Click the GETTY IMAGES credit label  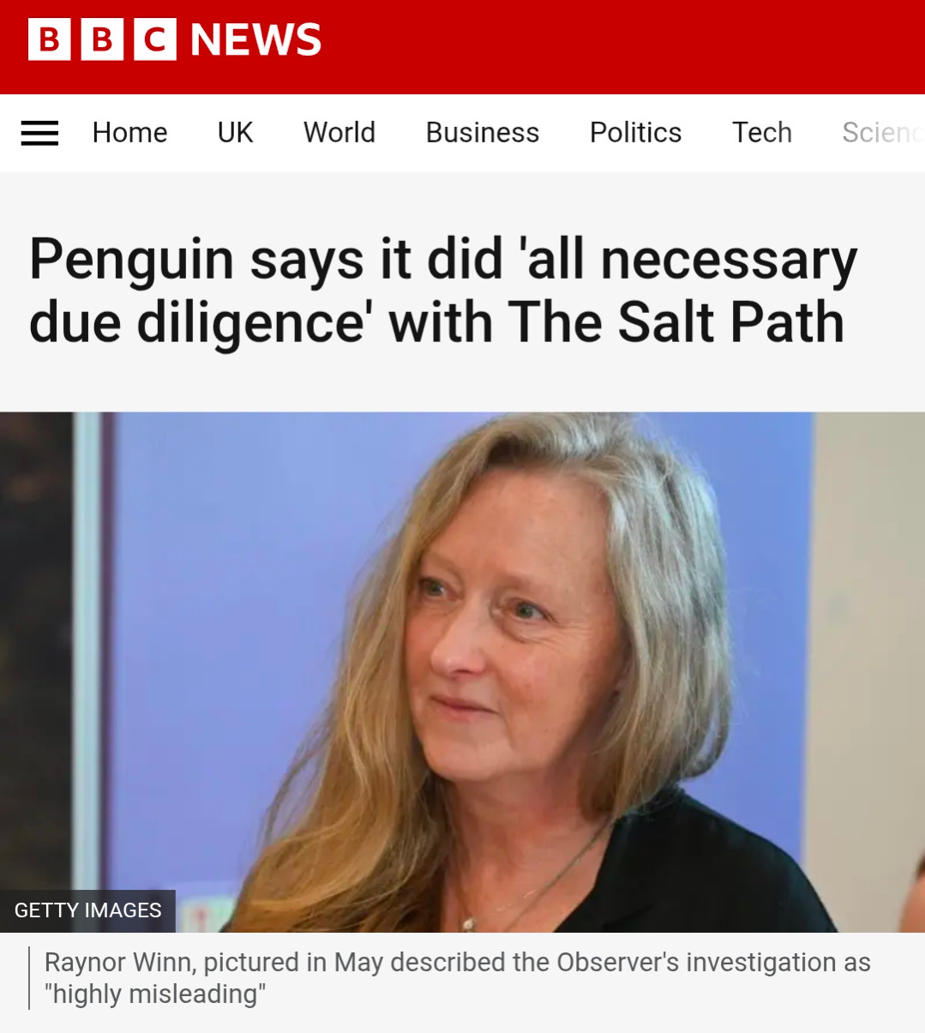[87, 910]
